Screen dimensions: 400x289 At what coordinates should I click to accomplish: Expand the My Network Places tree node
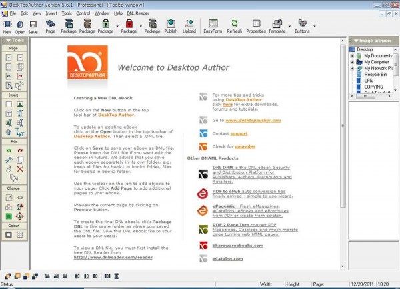[x=352, y=68]
